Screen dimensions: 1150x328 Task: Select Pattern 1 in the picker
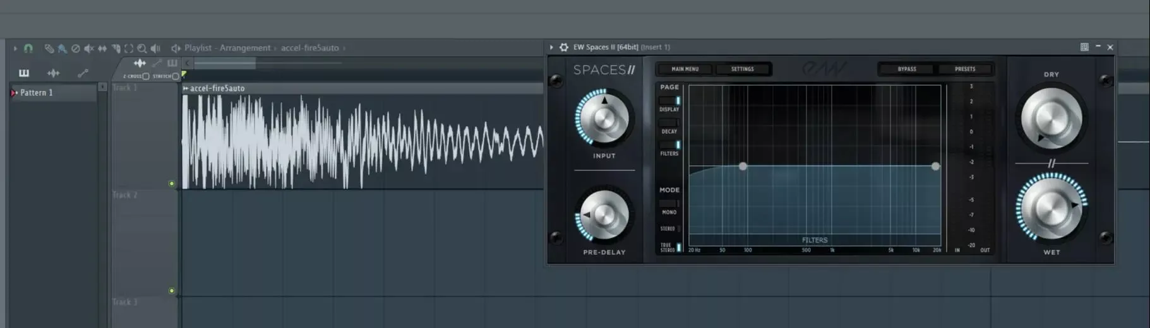click(52, 93)
